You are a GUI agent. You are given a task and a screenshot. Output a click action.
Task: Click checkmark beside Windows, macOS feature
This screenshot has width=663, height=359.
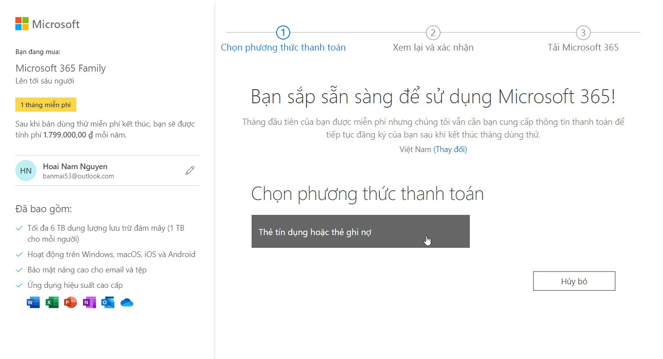pos(19,254)
